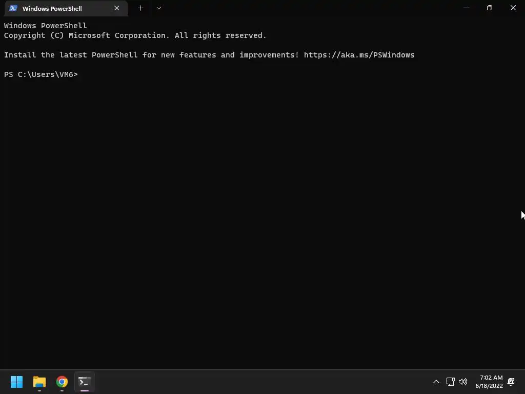Click the PS C:\Users\VM6> prompt line
This screenshot has height=394, width=525.
pos(41,74)
